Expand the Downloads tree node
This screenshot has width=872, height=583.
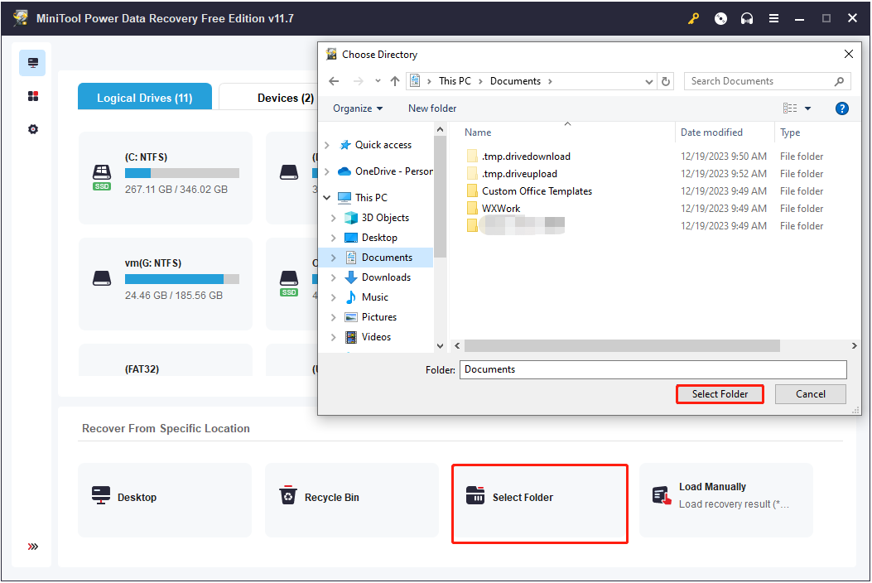tap(333, 277)
